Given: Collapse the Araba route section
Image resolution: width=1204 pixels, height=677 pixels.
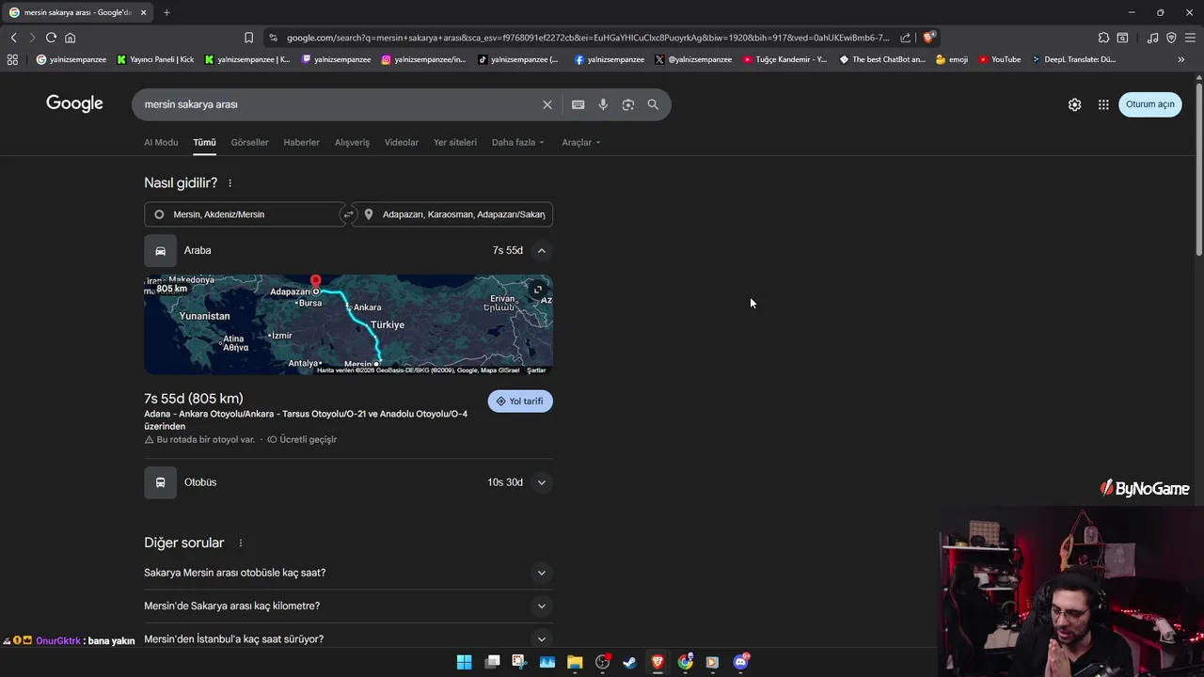Looking at the screenshot, I should tap(541, 250).
